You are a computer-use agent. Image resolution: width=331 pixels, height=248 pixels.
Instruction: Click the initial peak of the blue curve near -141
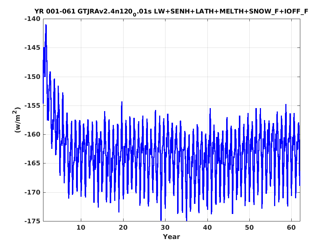coord(46,25)
